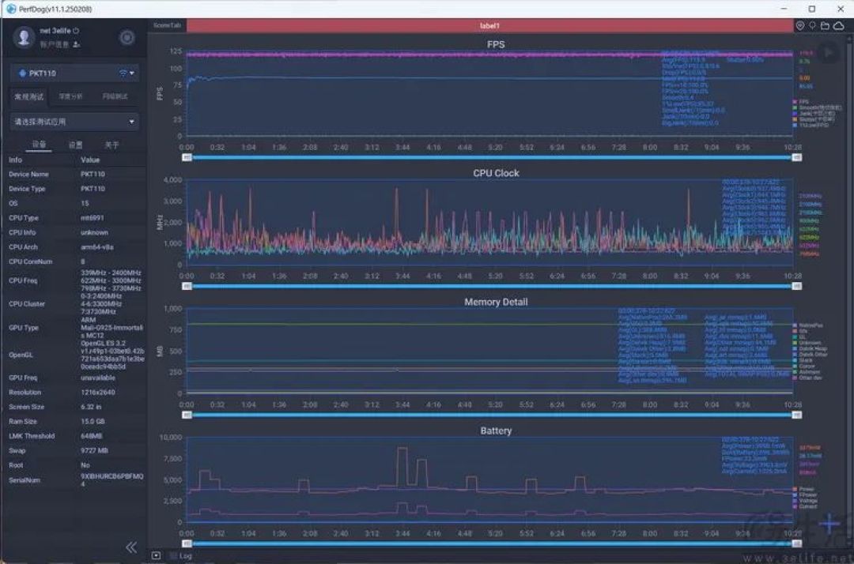
Task: Click the lightbulb marker icon in top toolbar
Action: pos(812,25)
